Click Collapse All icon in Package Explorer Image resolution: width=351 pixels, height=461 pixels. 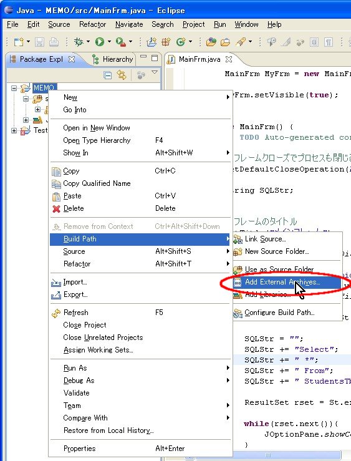pyautogui.click(x=107, y=75)
